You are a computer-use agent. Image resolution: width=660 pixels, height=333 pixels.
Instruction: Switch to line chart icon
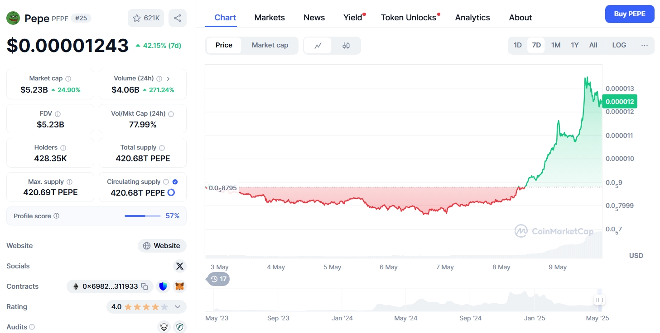(x=318, y=46)
